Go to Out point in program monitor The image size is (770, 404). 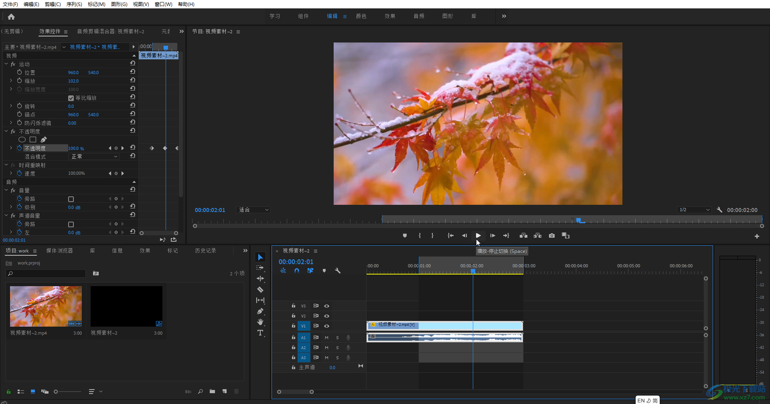click(506, 236)
